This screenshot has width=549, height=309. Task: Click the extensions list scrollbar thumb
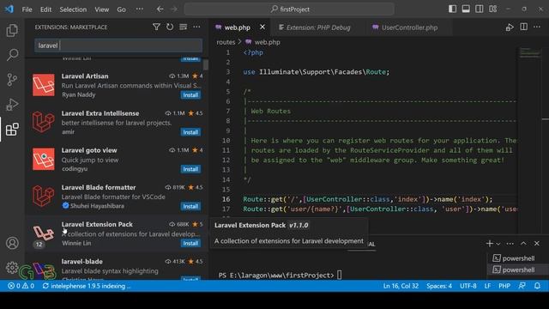[x=206, y=65]
